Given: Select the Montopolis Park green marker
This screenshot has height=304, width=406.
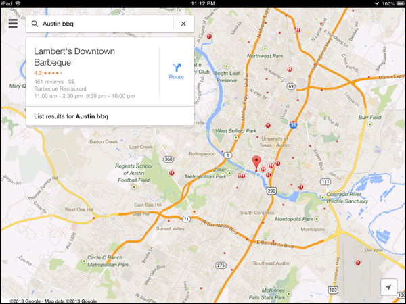Looking at the screenshot, I should point(317,219).
